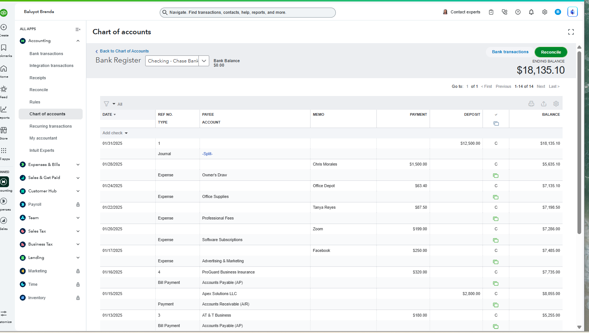The width and height of the screenshot is (589, 333).
Task: Collapse the Accounting section
Action: click(78, 41)
